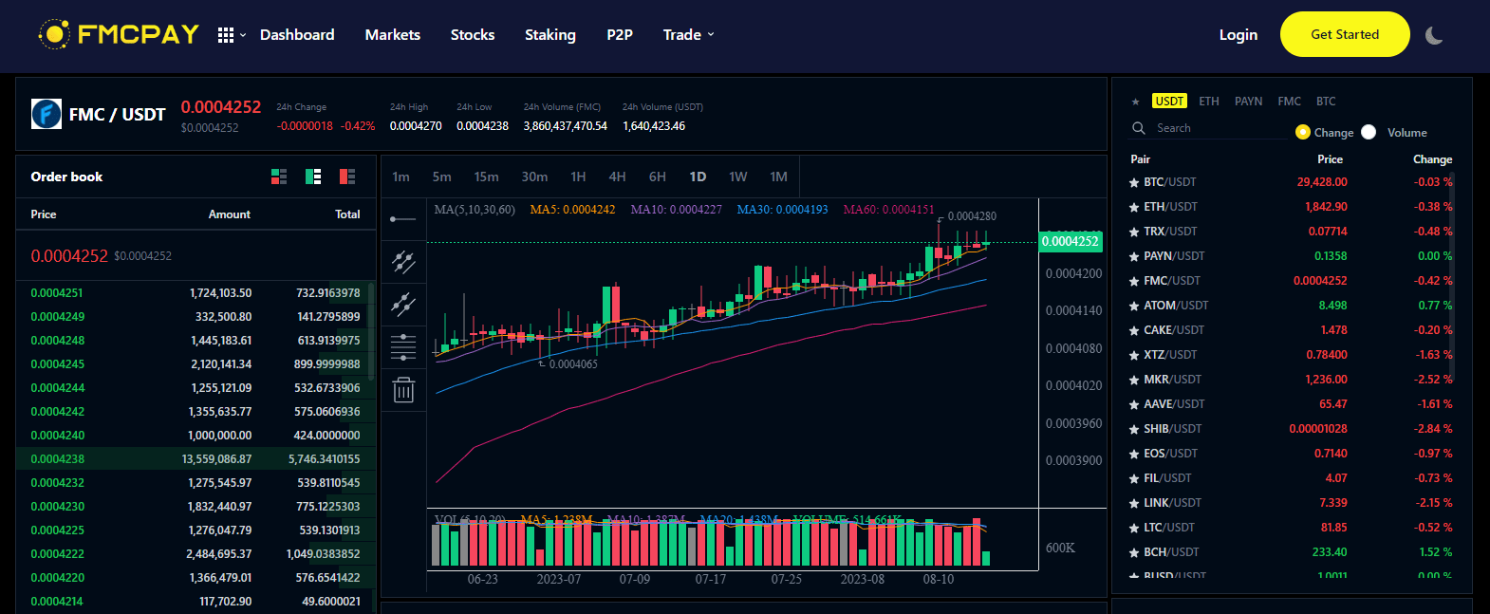Select the parallel channel drawing tool
The image size is (1490, 614).
(x=403, y=261)
